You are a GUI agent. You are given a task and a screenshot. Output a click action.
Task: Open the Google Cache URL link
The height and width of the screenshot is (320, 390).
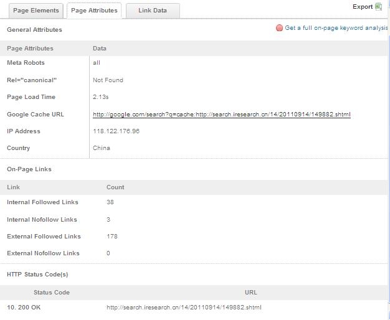222,115
